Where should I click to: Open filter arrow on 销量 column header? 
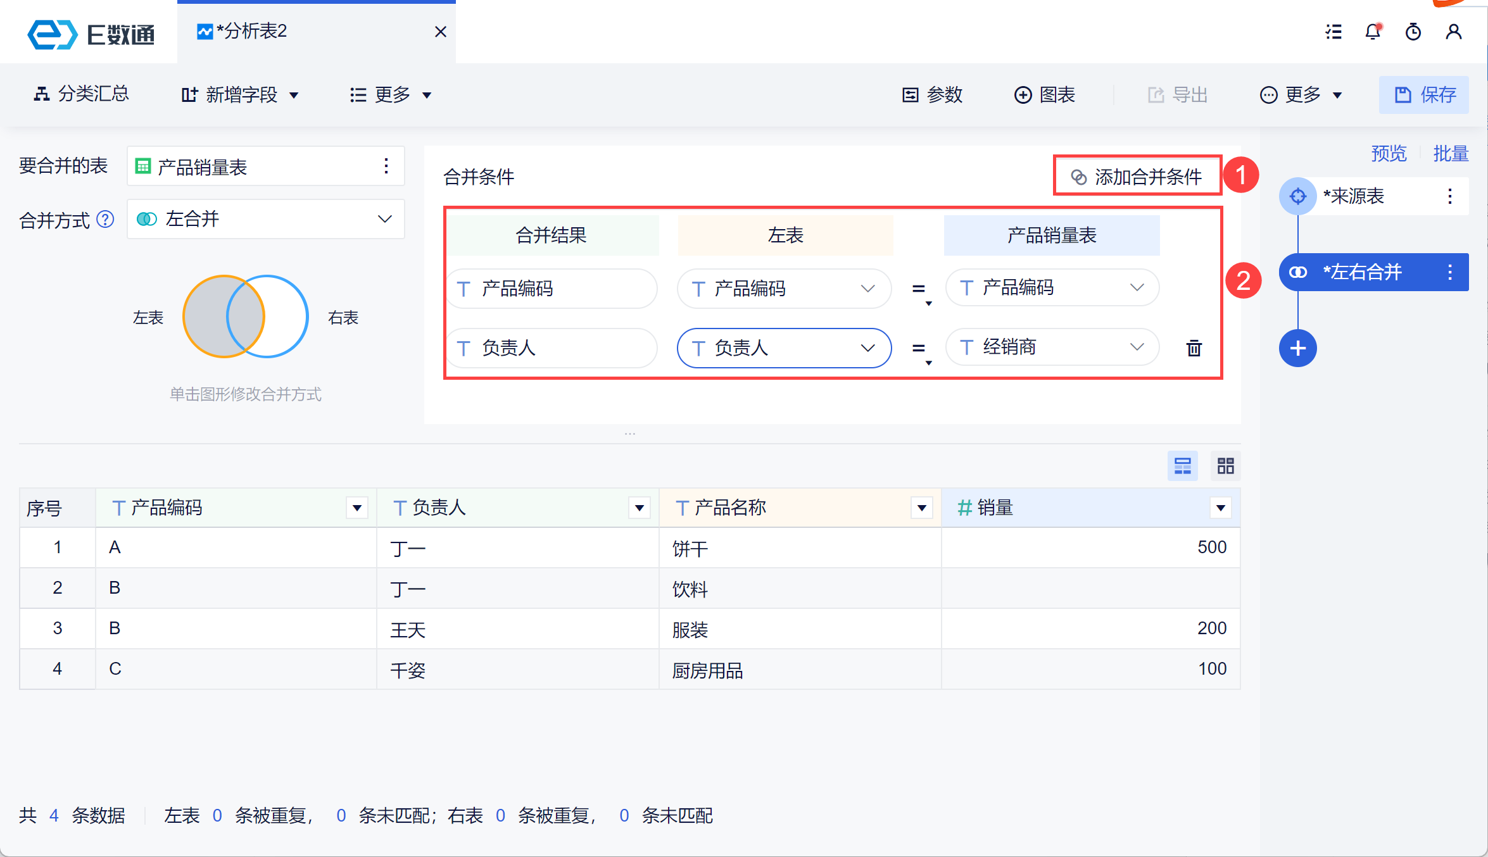tap(1220, 508)
